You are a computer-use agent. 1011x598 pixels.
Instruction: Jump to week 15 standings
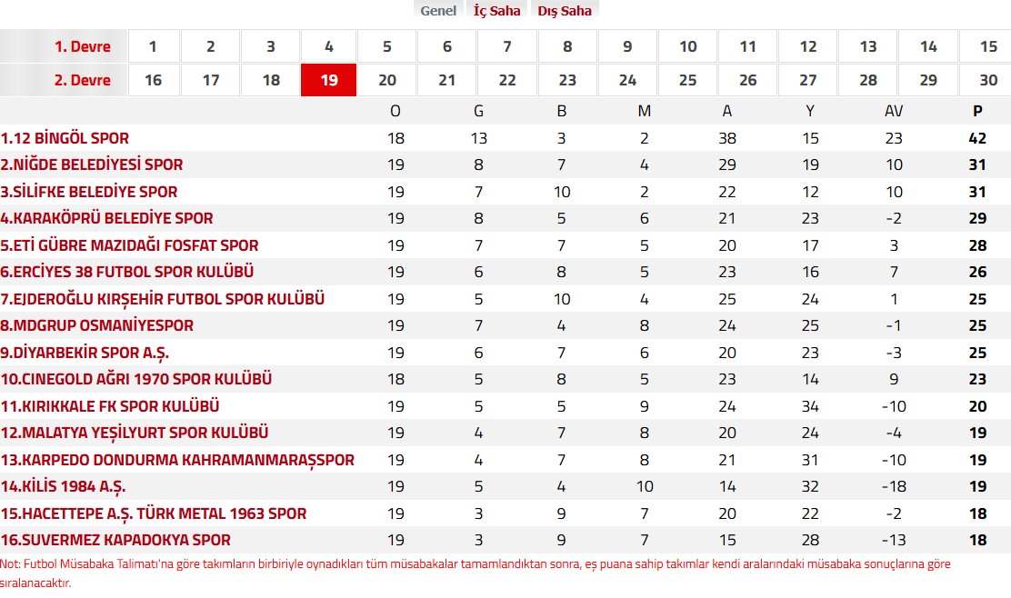(x=988, y=46)
